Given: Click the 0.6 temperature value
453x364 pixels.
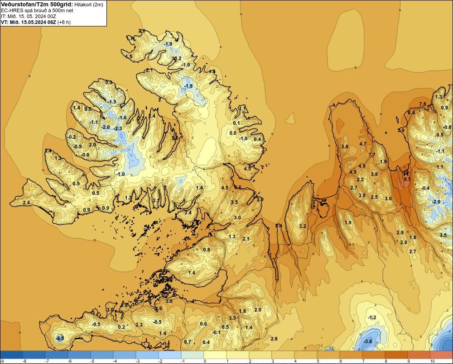Looking at the screenshot, I should pos(203,324).
